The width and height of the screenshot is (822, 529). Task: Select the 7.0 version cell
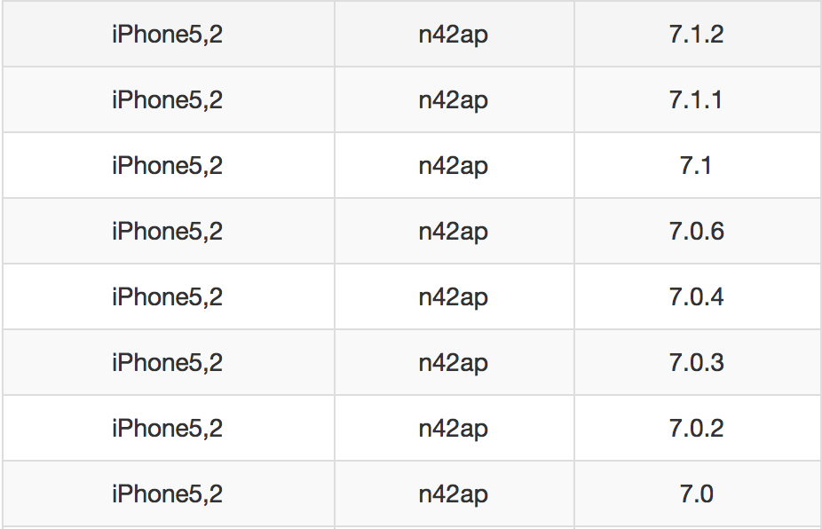696,493
